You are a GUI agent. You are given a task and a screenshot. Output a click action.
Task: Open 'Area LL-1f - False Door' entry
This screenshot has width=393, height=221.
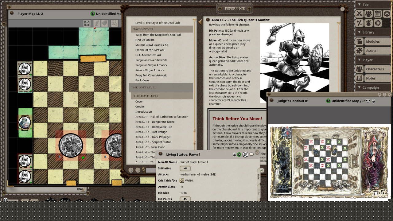click(150, 147)
